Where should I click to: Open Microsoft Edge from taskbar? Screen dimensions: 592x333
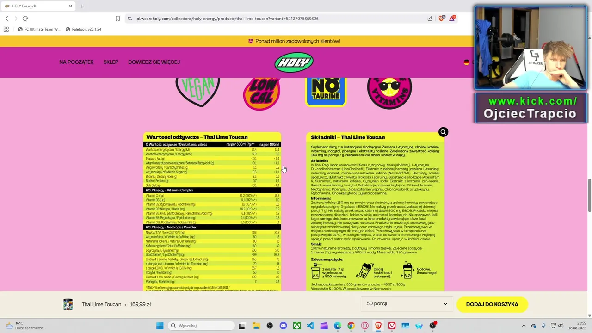coord(338,326)
